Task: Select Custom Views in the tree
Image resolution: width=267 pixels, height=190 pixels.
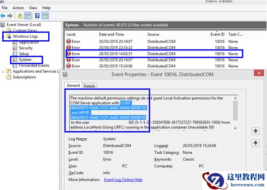Action: [25, 31]
